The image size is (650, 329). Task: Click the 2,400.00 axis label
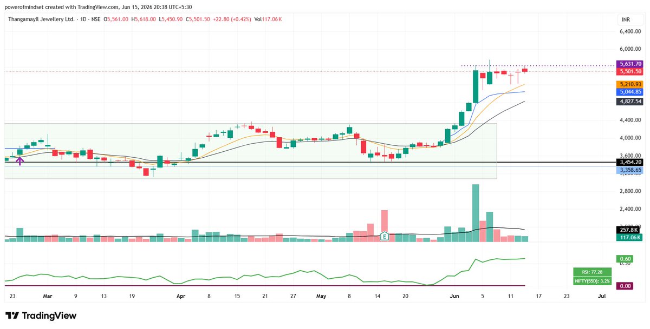click(x=630, y=209)
